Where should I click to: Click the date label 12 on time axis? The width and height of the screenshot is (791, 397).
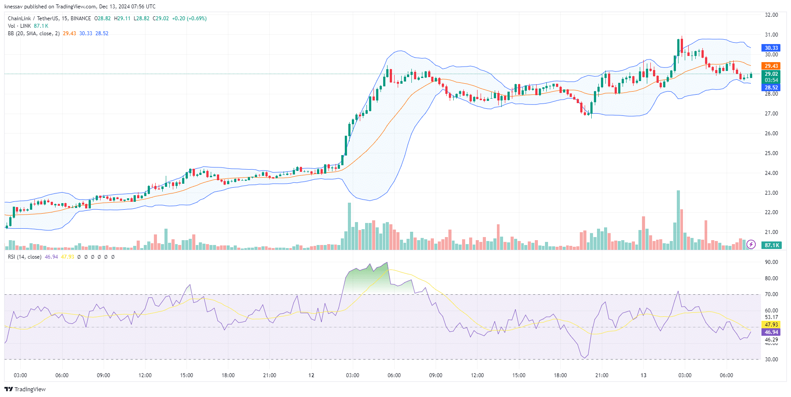(311, 375)
